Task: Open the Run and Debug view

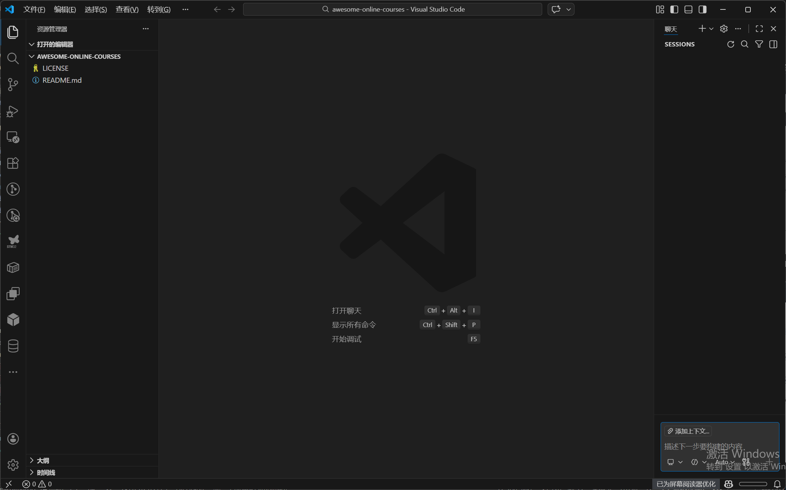Action: point(13,111)
